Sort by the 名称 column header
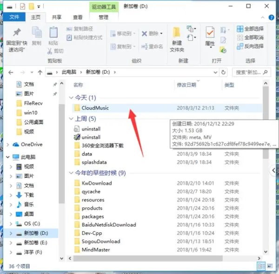The width and height of the screenshot is (279, 274). coord(78,85)
